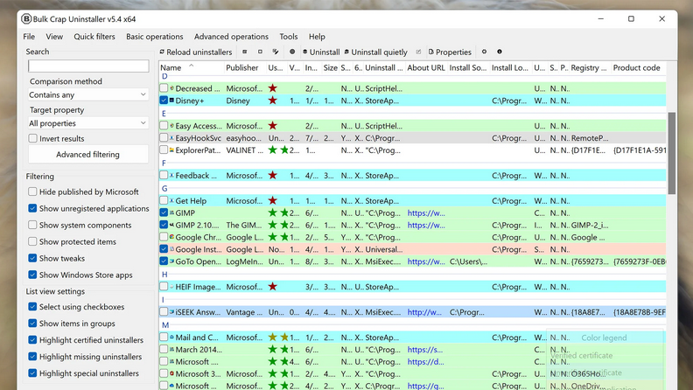The width and height of the screenshot is (693, 390).
Task: Click the greyed modify icon before Properties
Action: pyautogui.click(x=418, y=52)
